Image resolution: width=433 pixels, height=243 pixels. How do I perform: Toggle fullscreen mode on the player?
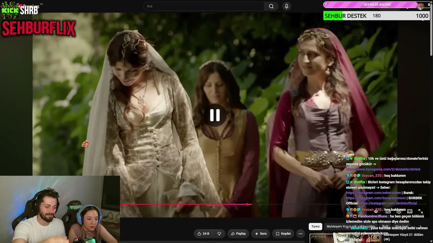pos(420,211)
